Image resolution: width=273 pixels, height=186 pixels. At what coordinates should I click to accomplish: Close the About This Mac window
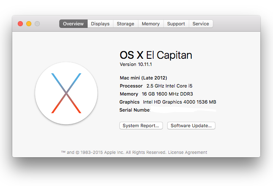point(20,24)
